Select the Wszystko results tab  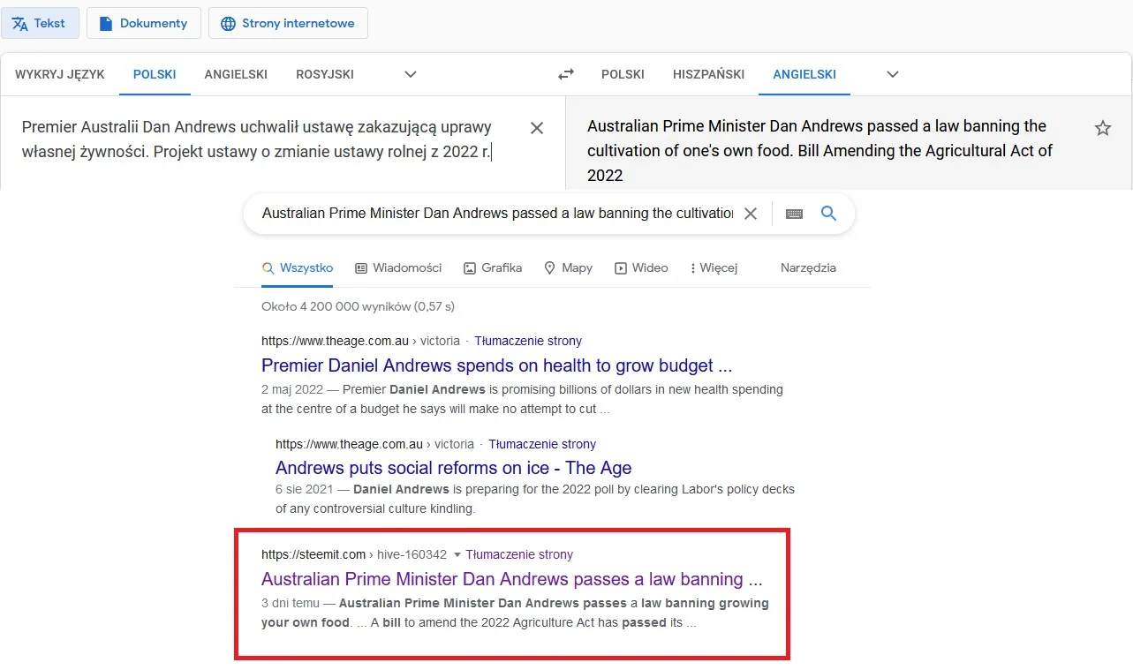point(298,267)
